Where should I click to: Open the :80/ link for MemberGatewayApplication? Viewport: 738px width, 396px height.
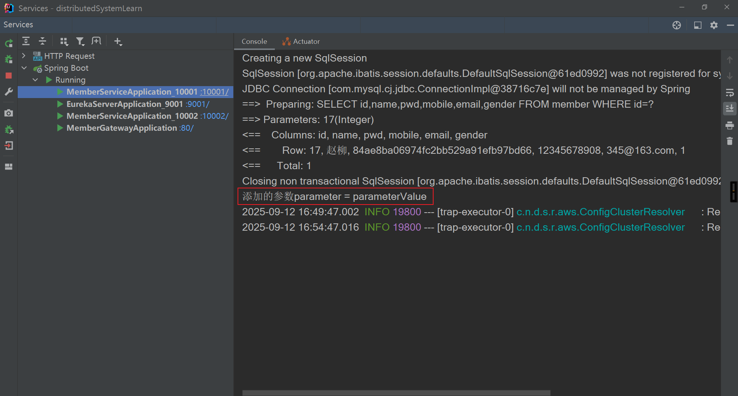(186, 128)
